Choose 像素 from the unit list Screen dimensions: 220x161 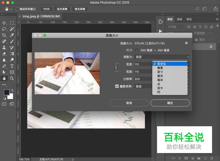170,68
